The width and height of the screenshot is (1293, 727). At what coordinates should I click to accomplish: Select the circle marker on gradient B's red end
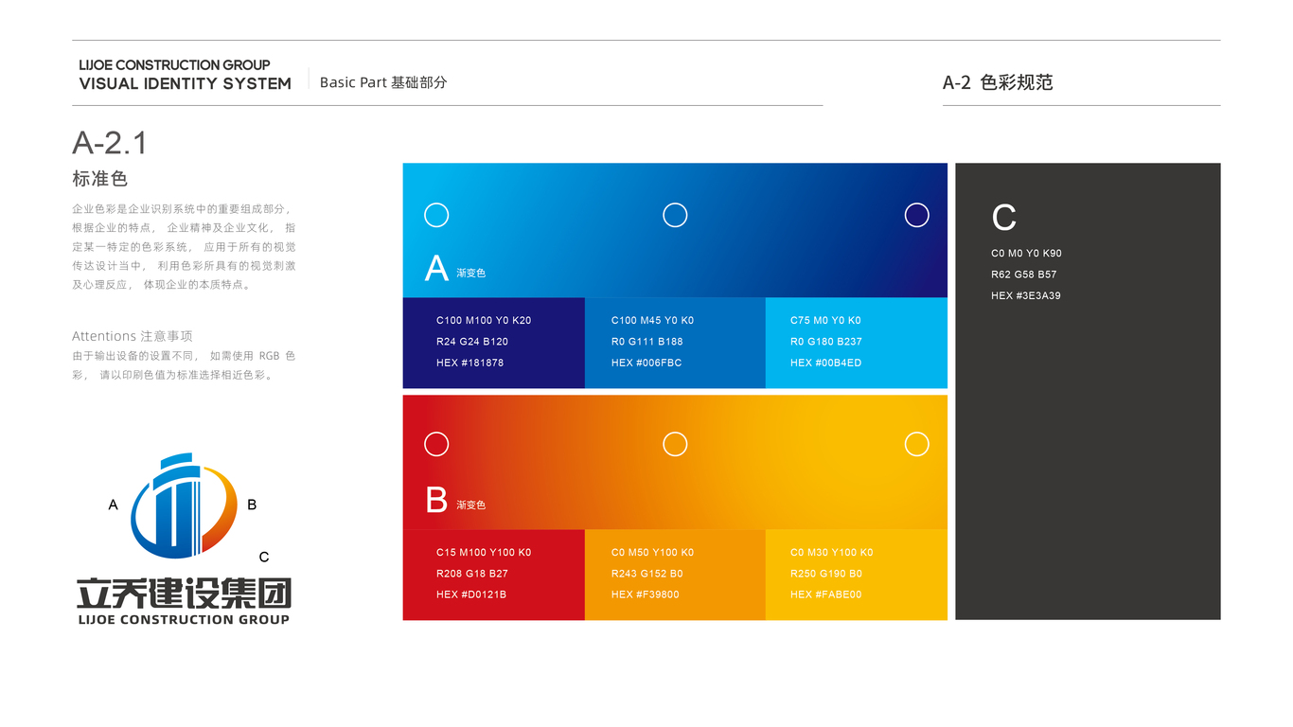tap(436, 444)
